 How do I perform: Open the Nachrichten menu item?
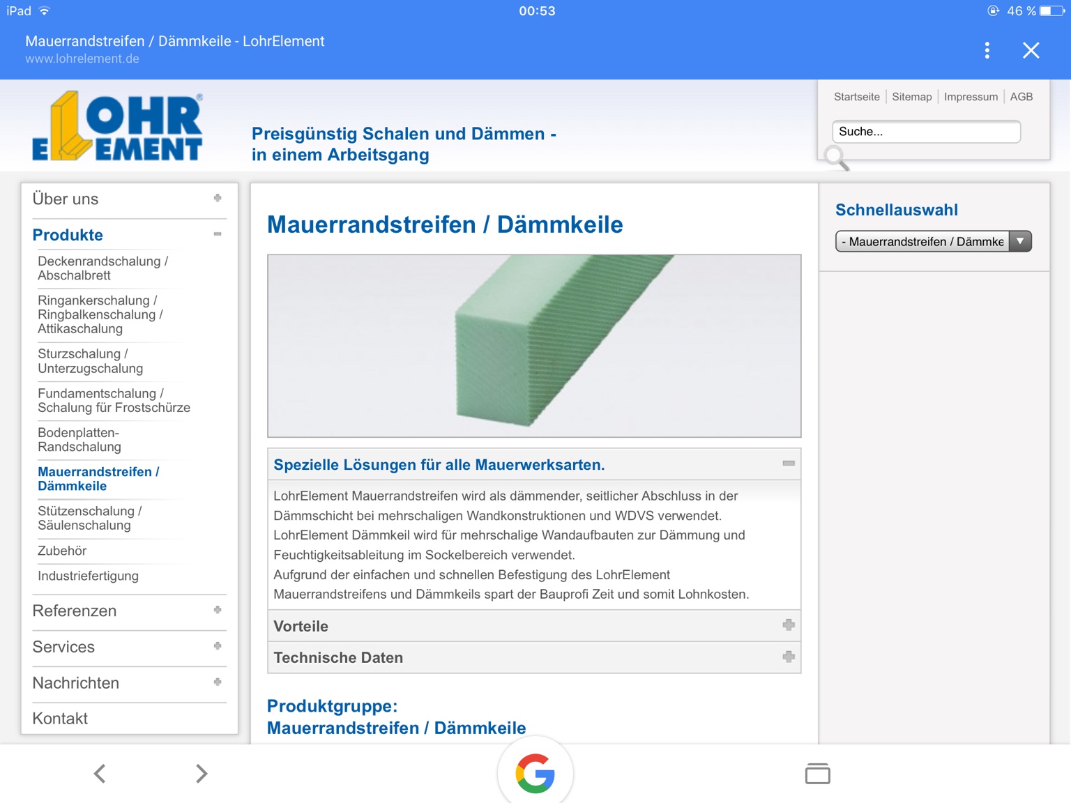[76, 683]
